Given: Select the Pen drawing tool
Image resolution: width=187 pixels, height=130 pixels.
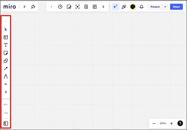Looking at the screenshot, I should point(6,76).
